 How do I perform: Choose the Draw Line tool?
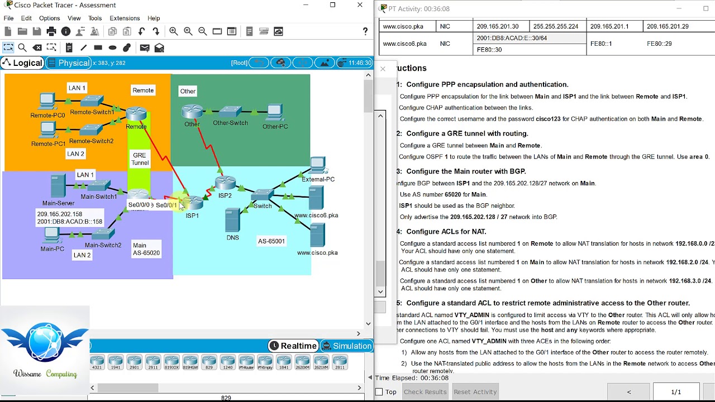[84, 47]
